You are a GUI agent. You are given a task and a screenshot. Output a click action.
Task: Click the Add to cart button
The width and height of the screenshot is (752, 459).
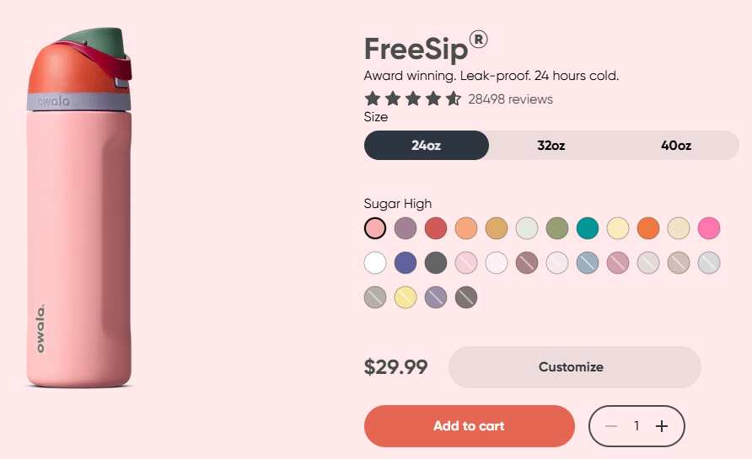[x=469, y=426]
